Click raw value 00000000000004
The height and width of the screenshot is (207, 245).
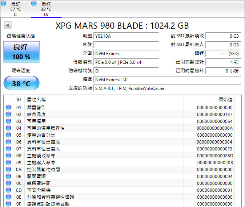tap(215, 177)
